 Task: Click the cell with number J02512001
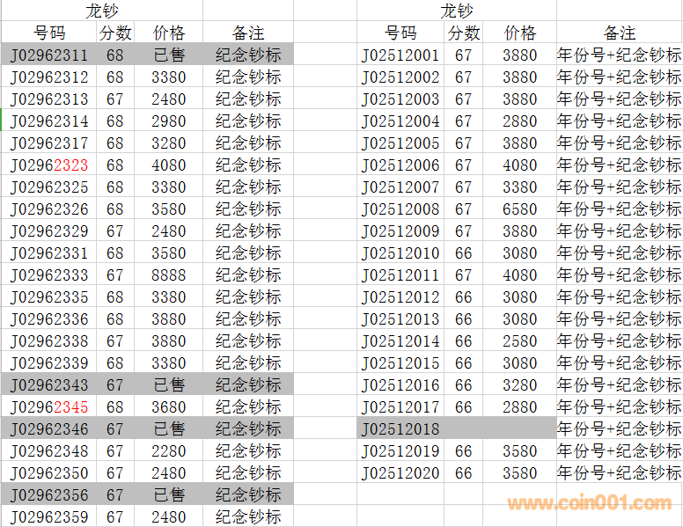coord(400,55)
